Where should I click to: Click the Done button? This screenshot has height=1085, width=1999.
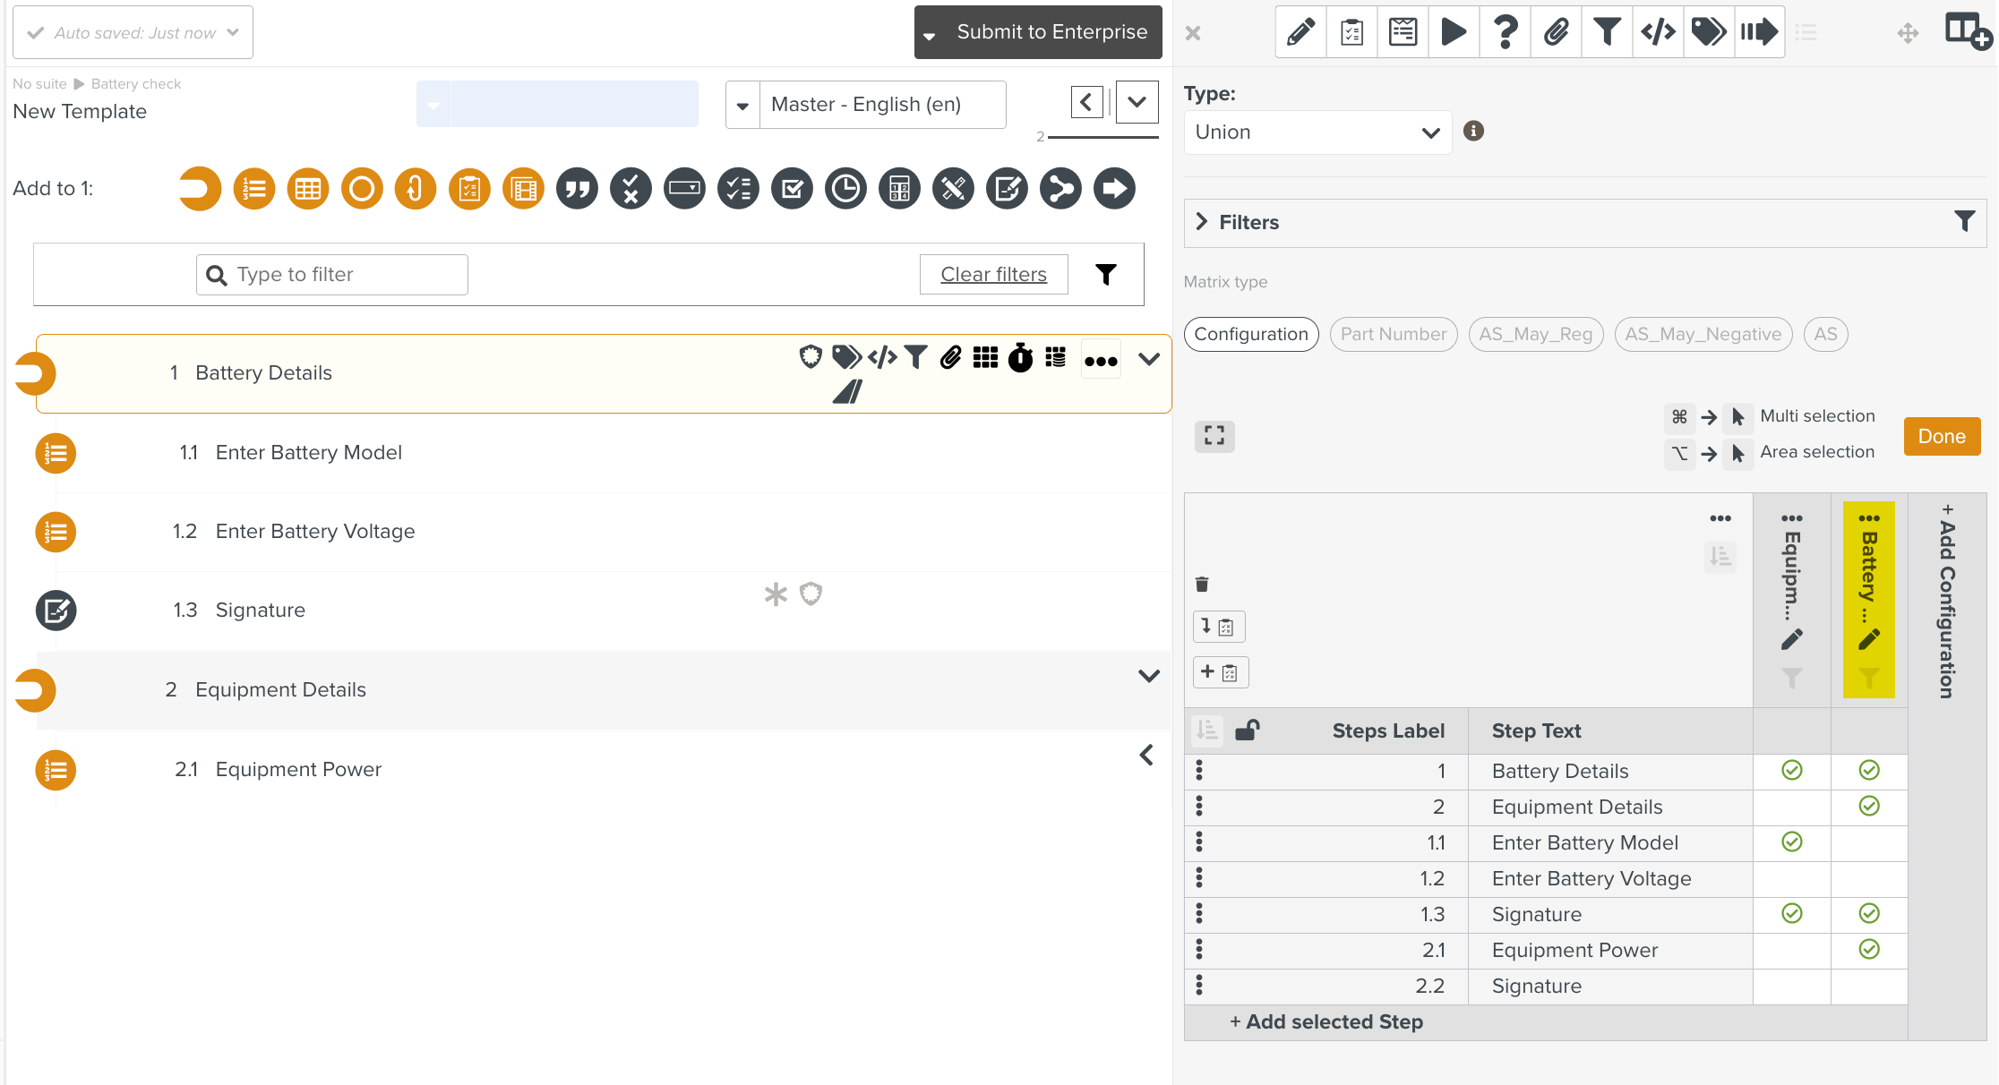pos(1941,436)
